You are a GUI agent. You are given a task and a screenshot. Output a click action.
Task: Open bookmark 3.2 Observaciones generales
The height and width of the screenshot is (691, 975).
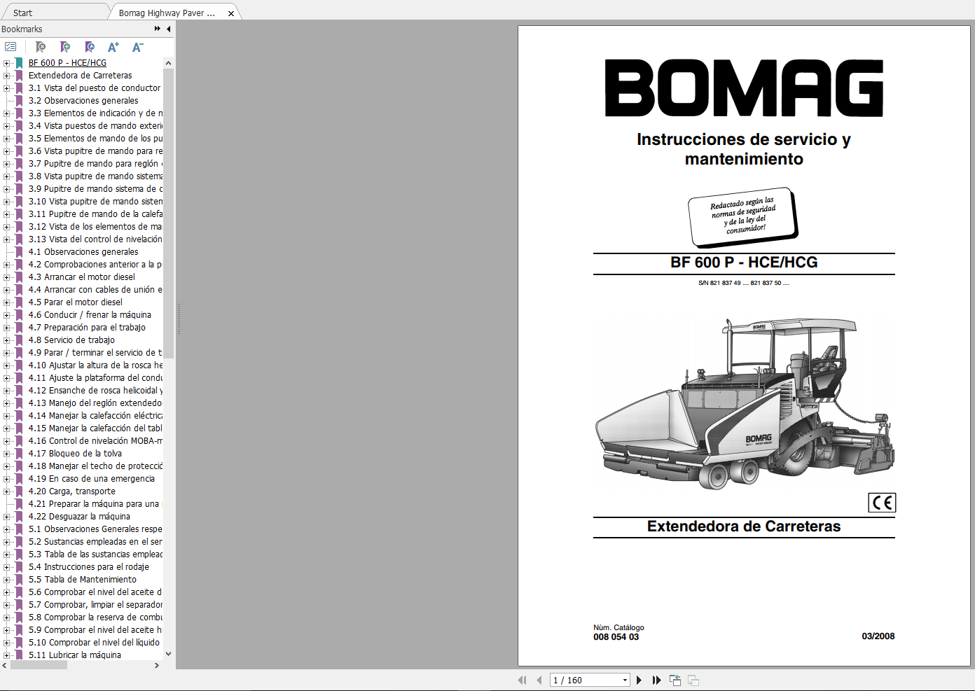83,101
